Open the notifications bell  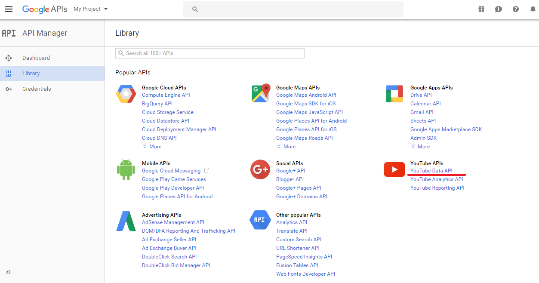tap(533, 9)
